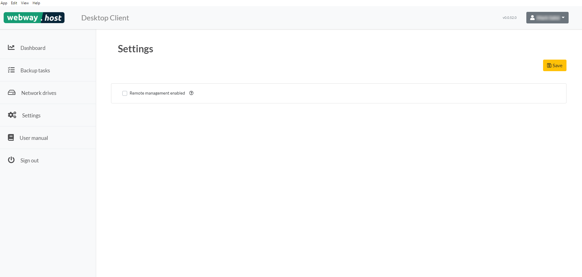Click the question mark help icon
The width and height of the screenshot is (582, 277).
point(191,93)
